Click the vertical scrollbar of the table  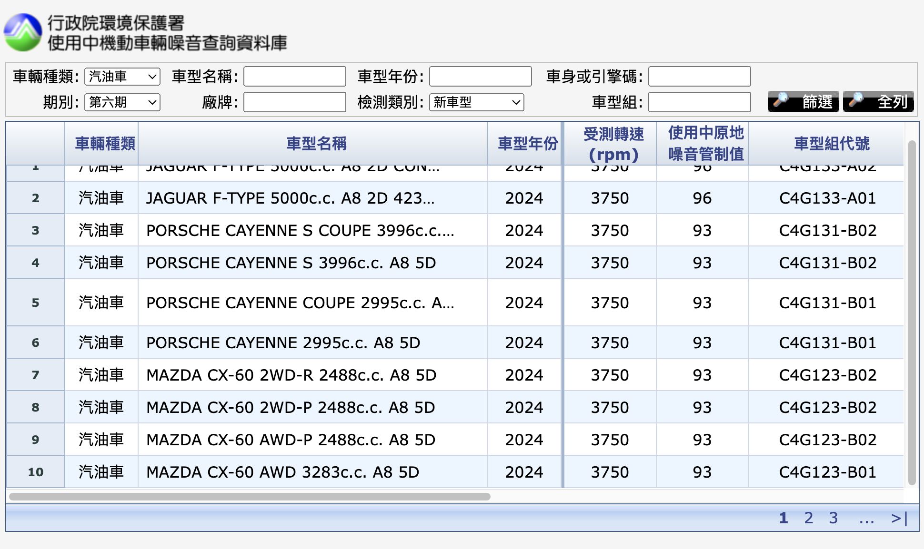tap(912, 313)
